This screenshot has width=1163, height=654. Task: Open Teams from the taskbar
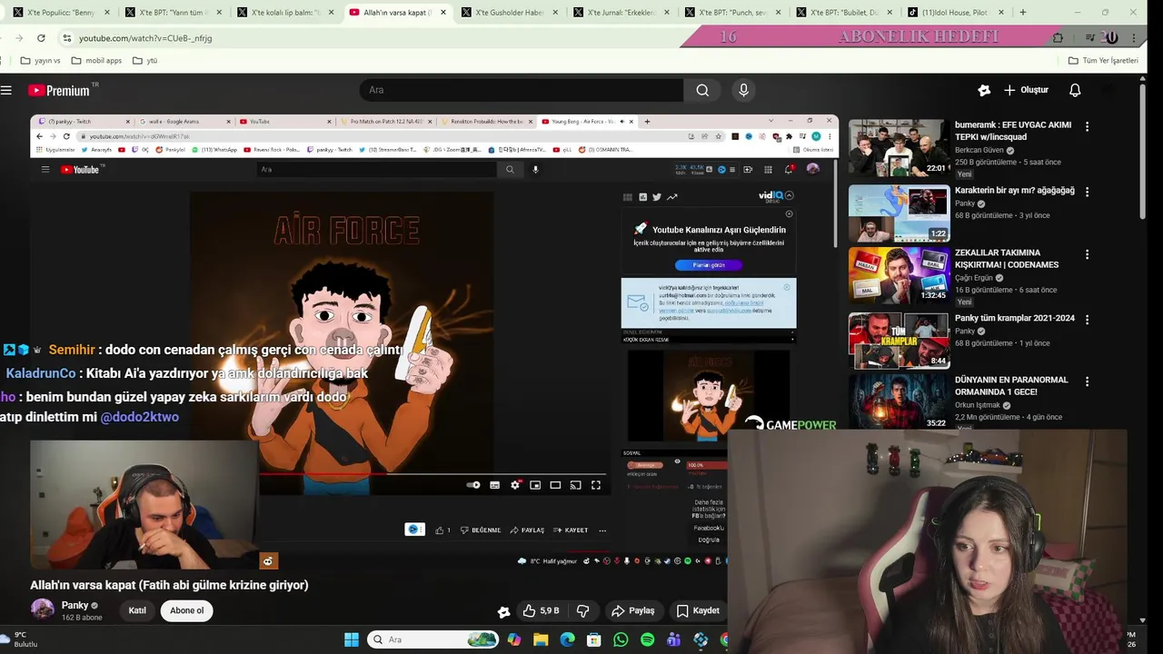coord(673,639)
